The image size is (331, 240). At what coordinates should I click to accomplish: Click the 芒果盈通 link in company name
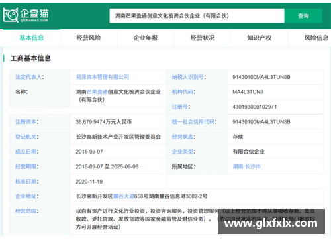(97, 92)
